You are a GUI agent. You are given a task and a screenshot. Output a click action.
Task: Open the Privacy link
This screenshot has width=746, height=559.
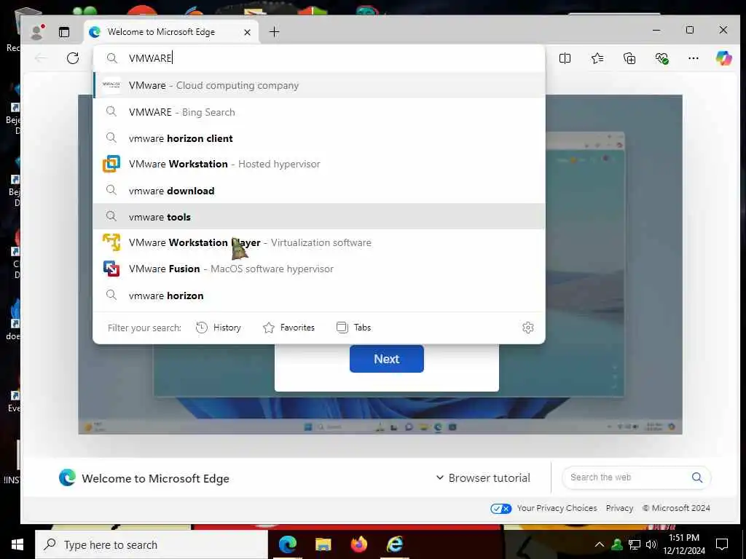pyautogui.click(x=619, y=508)
